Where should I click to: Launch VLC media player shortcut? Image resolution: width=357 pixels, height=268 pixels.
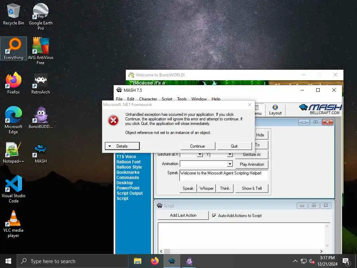[14, 224]
